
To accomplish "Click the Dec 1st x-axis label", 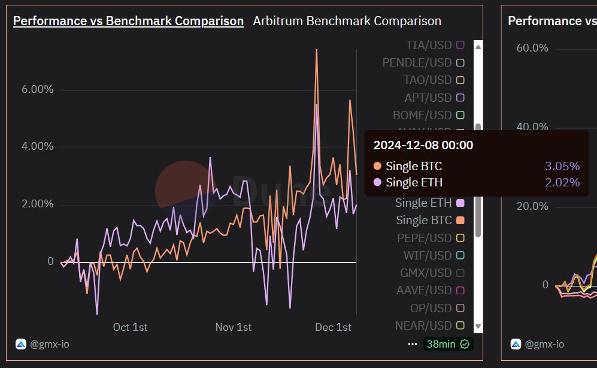I will pyautogui.click(x=333, y=327).
